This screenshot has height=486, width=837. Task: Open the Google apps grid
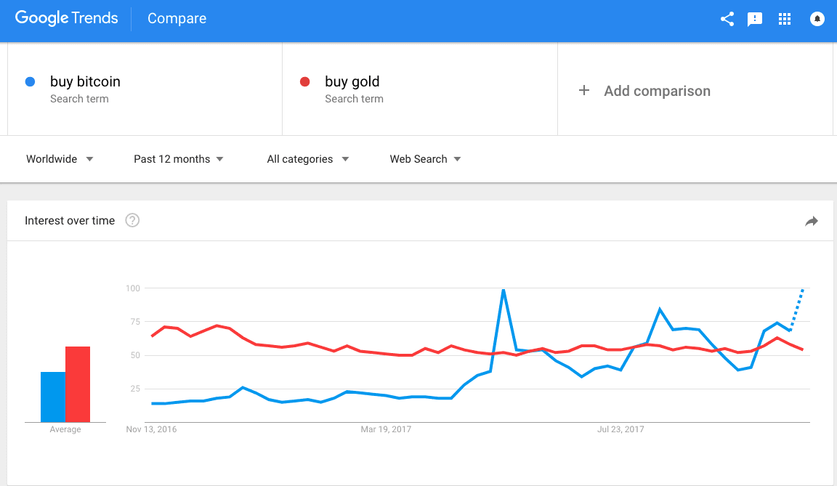pos(784,19)
